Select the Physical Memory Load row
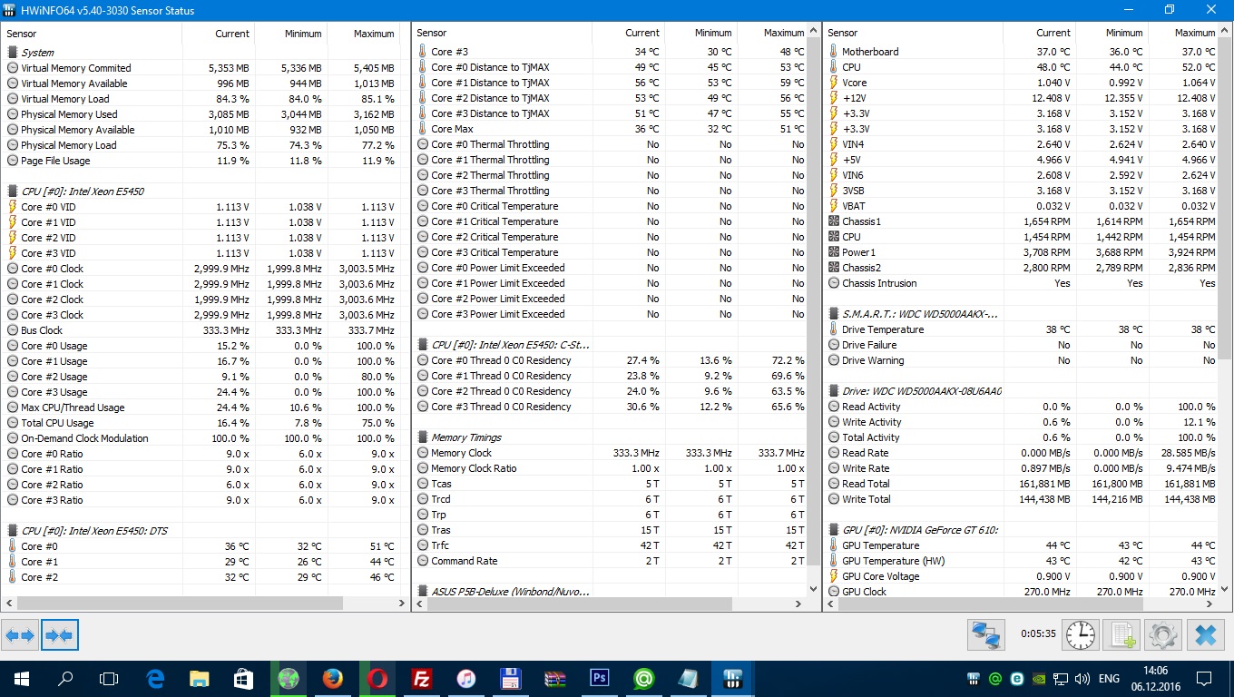The image size is (1234, 697). 202,145
